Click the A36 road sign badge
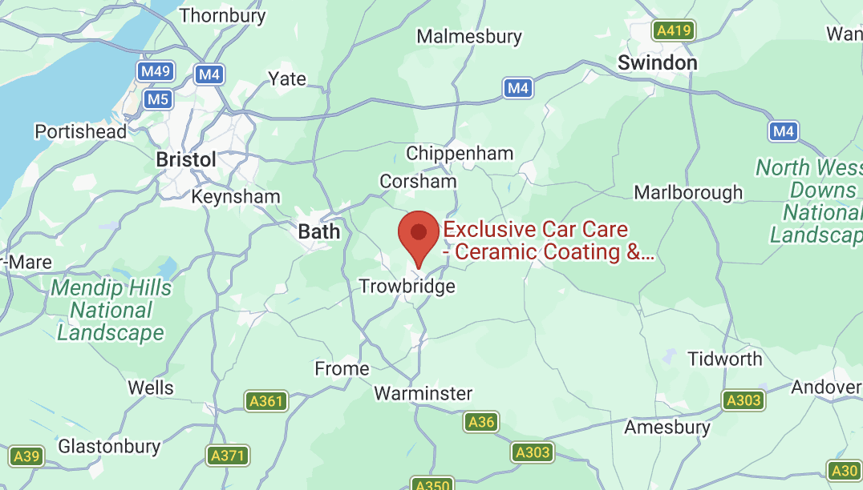Viewport: 863px width, 490px height. pyautogui.click(x=481, y=422)
